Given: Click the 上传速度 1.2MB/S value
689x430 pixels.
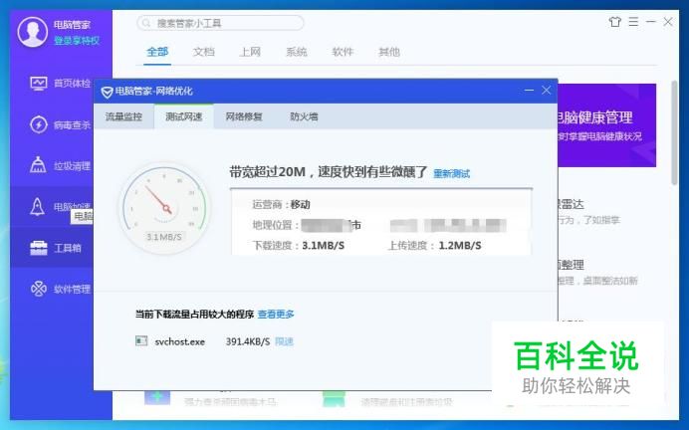Looking at the screenshot, I should point(460,246).
